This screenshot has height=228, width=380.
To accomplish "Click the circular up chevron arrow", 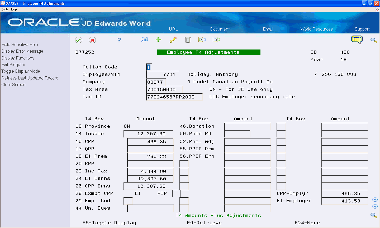I will [375, 200].
